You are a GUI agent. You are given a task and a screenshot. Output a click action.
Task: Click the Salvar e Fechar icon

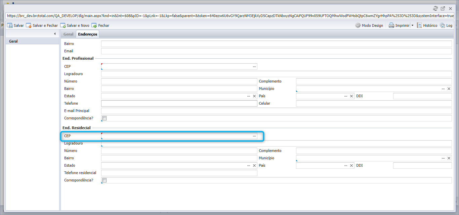pos(29,25)
